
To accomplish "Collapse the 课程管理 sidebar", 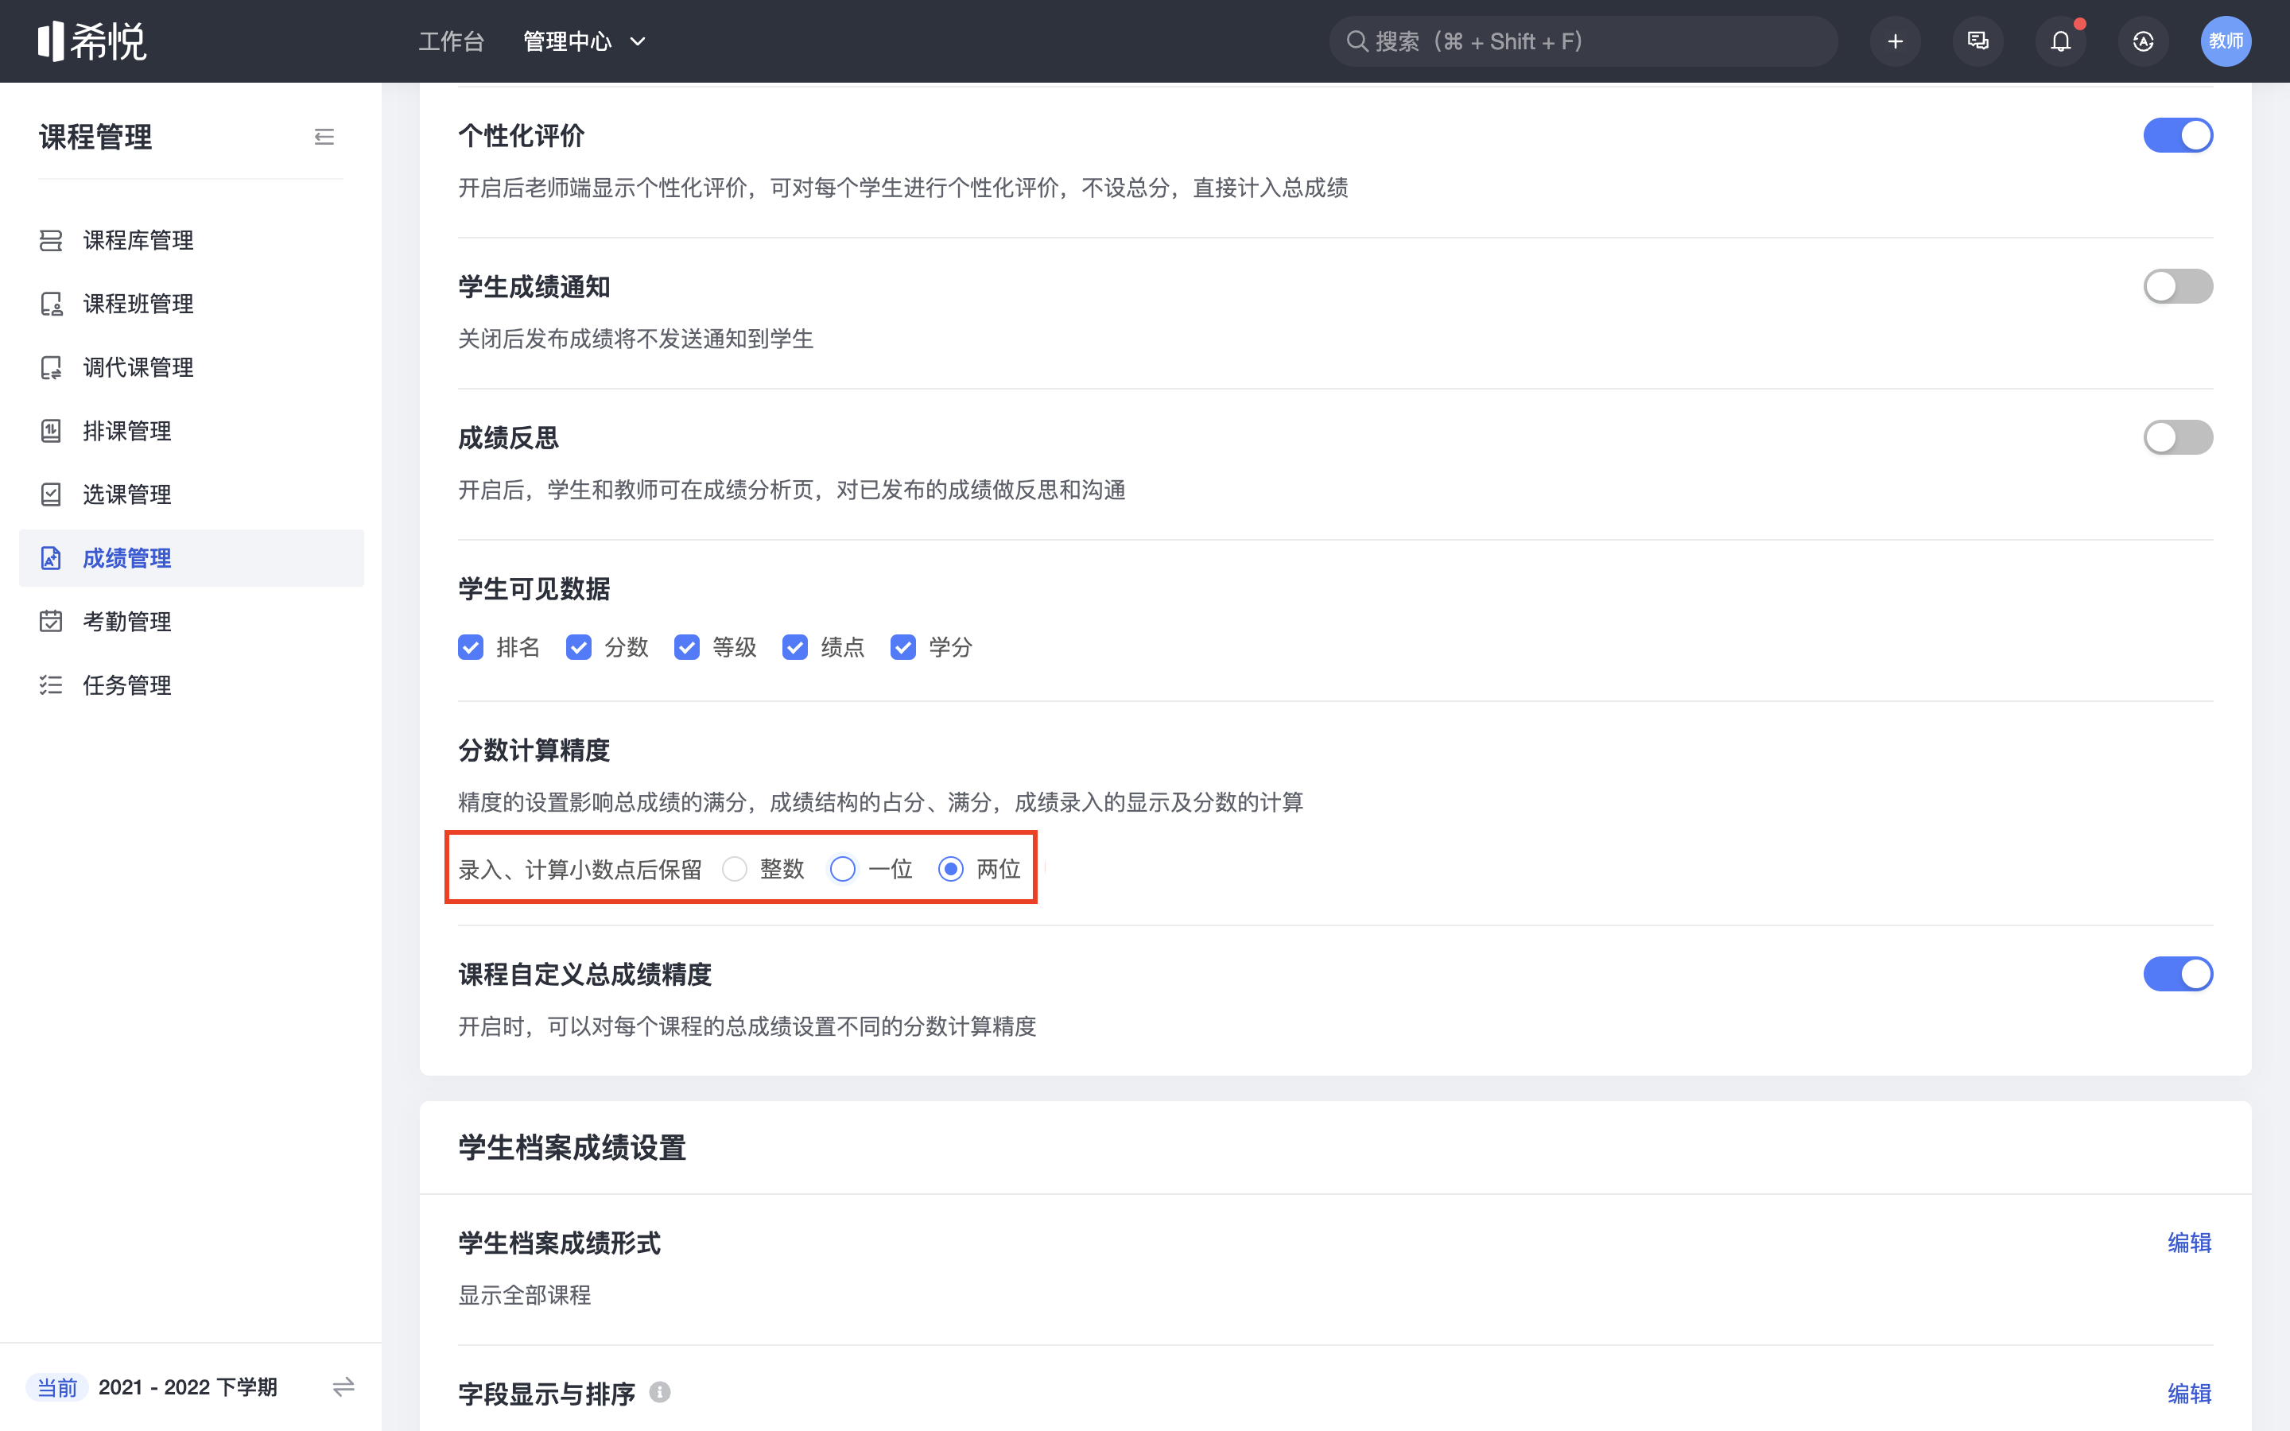I will pos(324,138).
